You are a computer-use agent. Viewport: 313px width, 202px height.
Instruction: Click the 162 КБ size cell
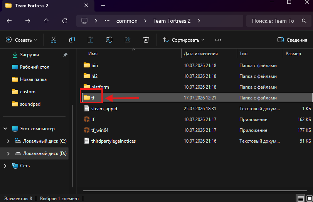[x=304, y=120]
